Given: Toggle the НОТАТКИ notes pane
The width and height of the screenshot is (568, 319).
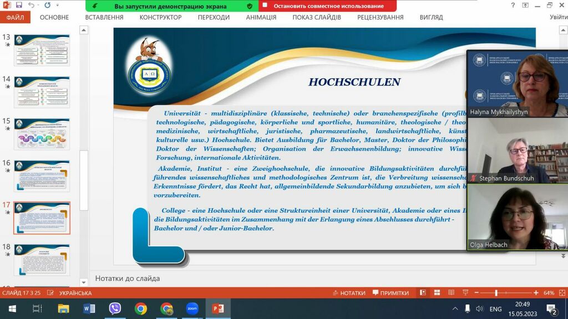Looking at the screenshot, I should click(x=349, y=293).
